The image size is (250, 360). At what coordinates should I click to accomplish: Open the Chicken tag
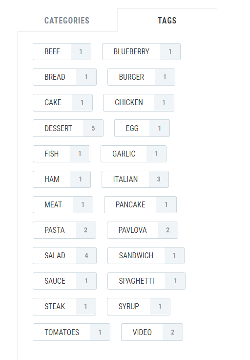(139, 103)
